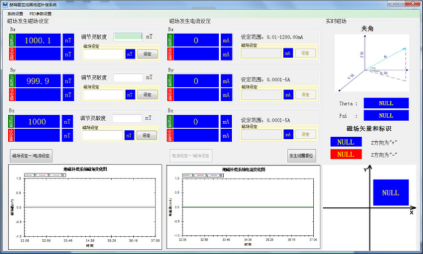Click the 夹角 3D vector diagram
This screenshot has height=254, width=423.
point(372,63)
